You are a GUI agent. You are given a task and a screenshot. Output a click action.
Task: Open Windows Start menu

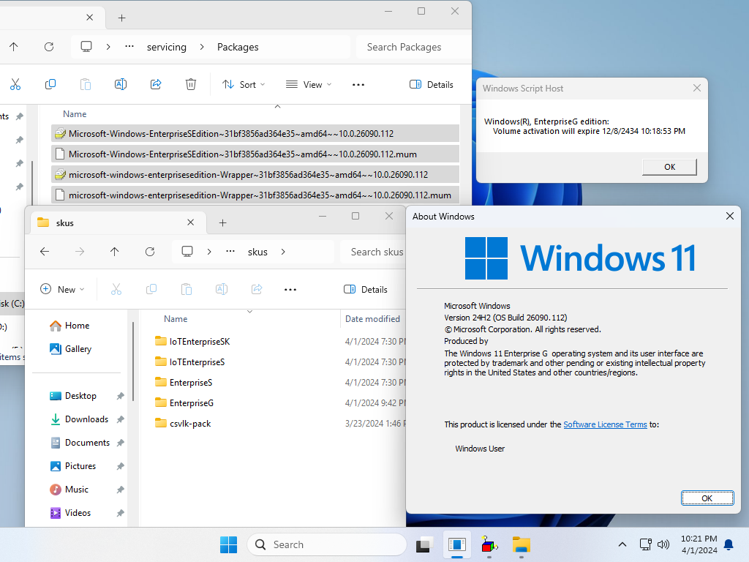pos(228,544)
